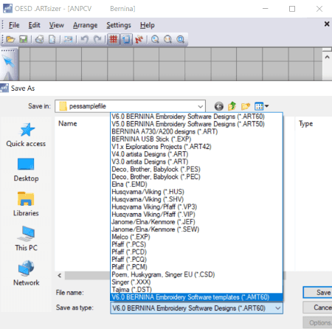The width and height of the screenshot is (332, 329).
Task: Select Singer (*.XXX) format
Action: click(x=196, y=282)
